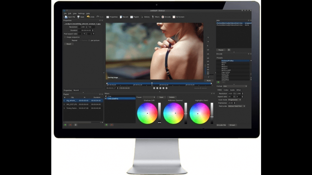Add a clip with the playlist green plus
Viewport: 312px width, 175px height.
(65, 125)
